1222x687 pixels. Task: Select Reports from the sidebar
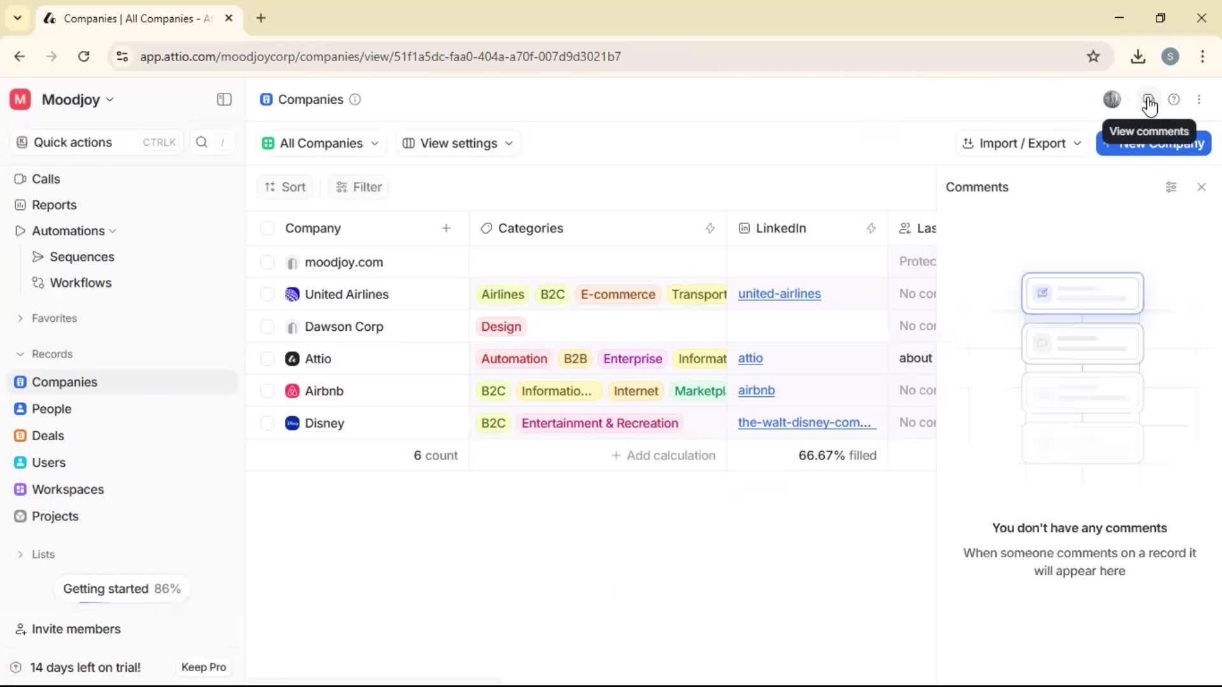53,205
